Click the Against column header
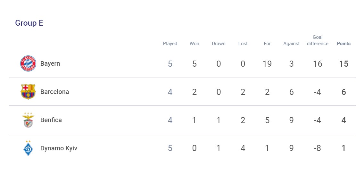 pos(292,44)
